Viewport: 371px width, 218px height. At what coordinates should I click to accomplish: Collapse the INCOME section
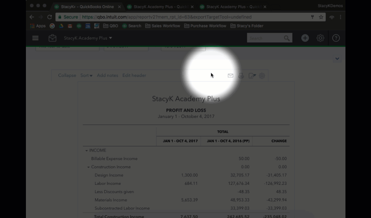point(87,150)
